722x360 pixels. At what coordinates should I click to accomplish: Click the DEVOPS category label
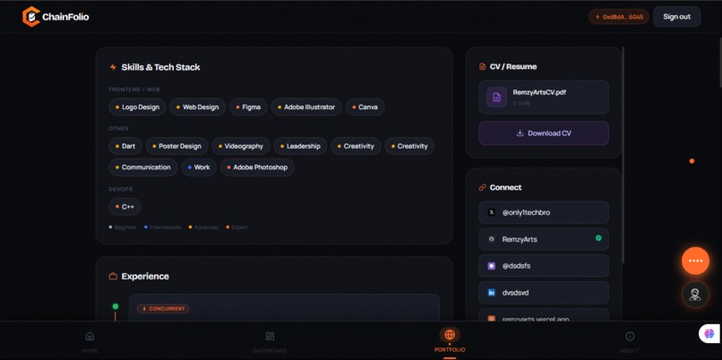[121, 189]
